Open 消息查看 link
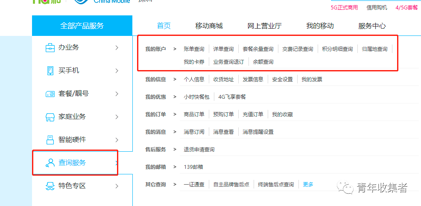The width and height of the screenshot is (421, 206). [223, 132]
